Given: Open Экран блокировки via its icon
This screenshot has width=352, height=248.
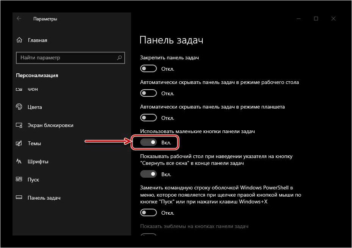Looking at the screenshot, I should point(19,125).
